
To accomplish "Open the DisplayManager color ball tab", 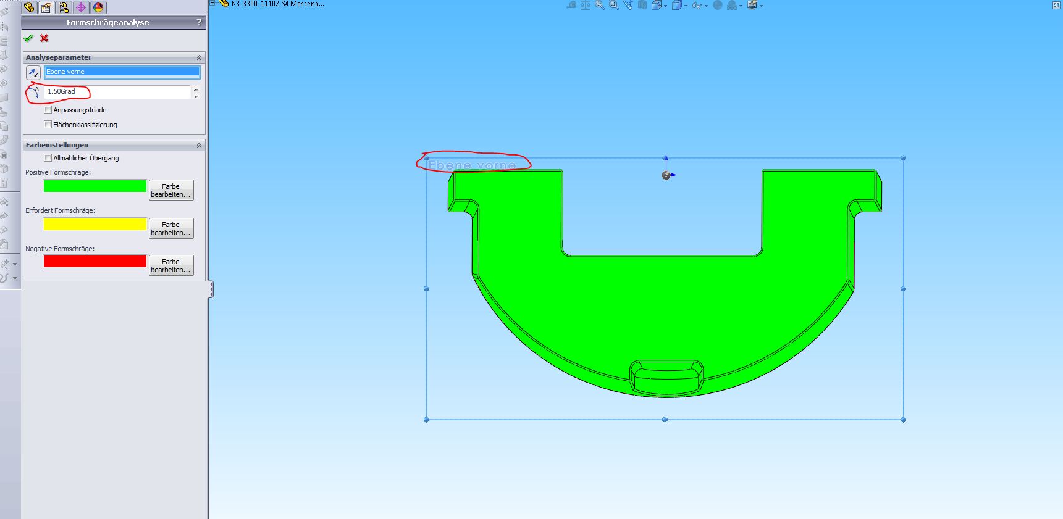I will click(98, 7).
